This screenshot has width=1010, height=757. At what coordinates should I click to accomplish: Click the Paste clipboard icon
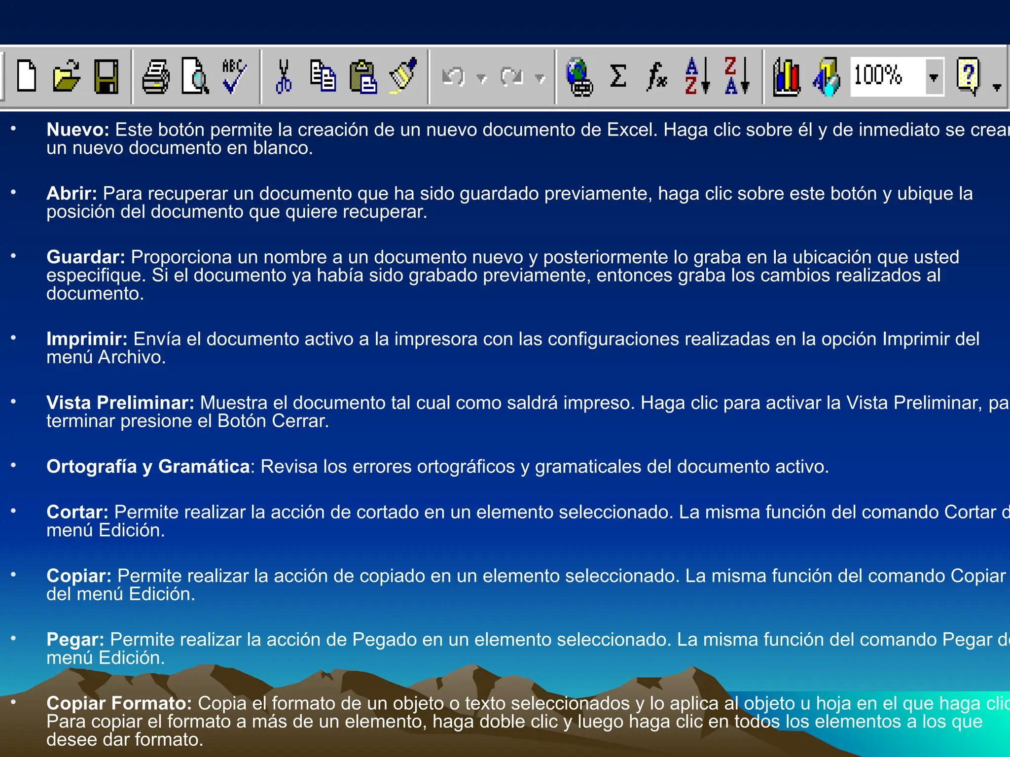(x=363, y=77)
